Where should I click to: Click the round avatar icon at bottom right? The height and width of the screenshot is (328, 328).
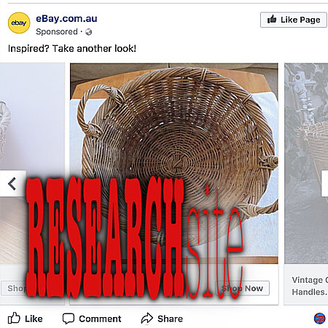[319, 319]
